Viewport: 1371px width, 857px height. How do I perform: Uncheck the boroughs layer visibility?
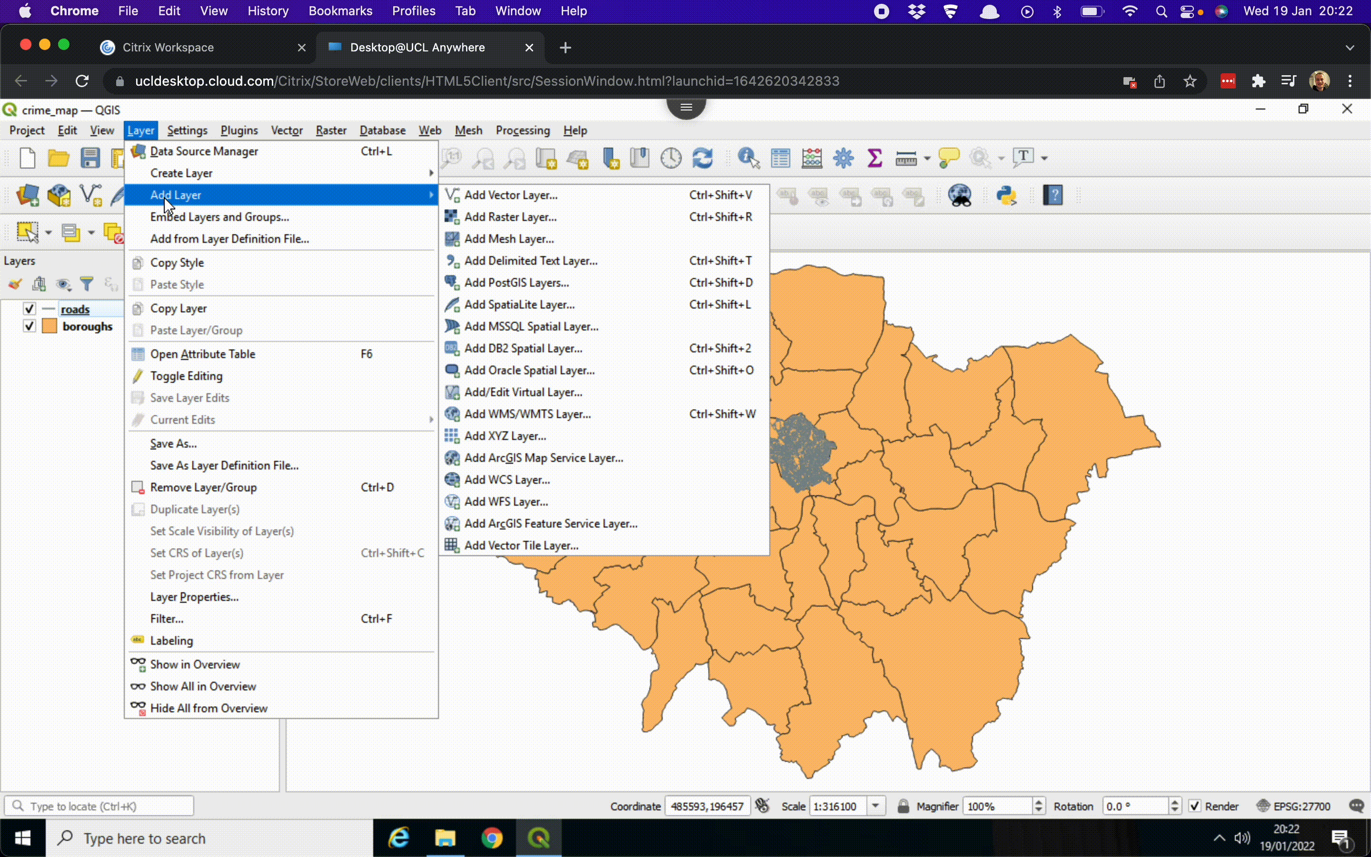click(29, 326)
